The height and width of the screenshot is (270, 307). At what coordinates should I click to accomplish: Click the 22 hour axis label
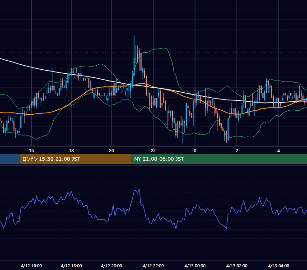click(x=153, y=150)
